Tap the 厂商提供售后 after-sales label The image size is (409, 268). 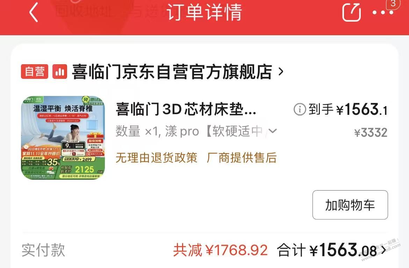click(242, 158)
